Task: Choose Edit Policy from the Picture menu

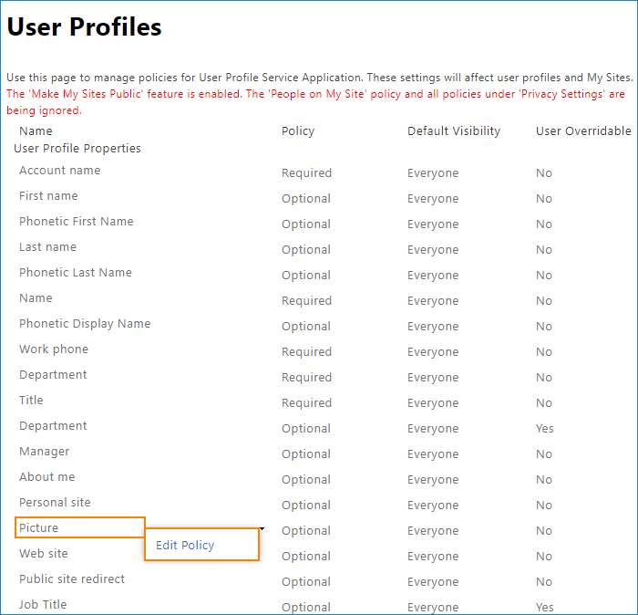Action: point(185,545)
